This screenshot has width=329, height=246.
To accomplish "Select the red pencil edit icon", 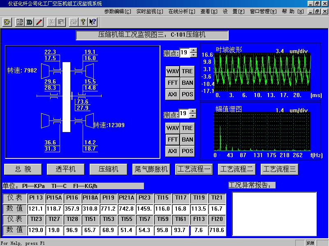I will click(39, 22).
